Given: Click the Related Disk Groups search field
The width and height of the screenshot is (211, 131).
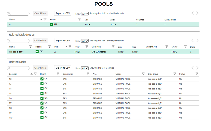Looking at the screenshot, I should (x=18, y=41).
